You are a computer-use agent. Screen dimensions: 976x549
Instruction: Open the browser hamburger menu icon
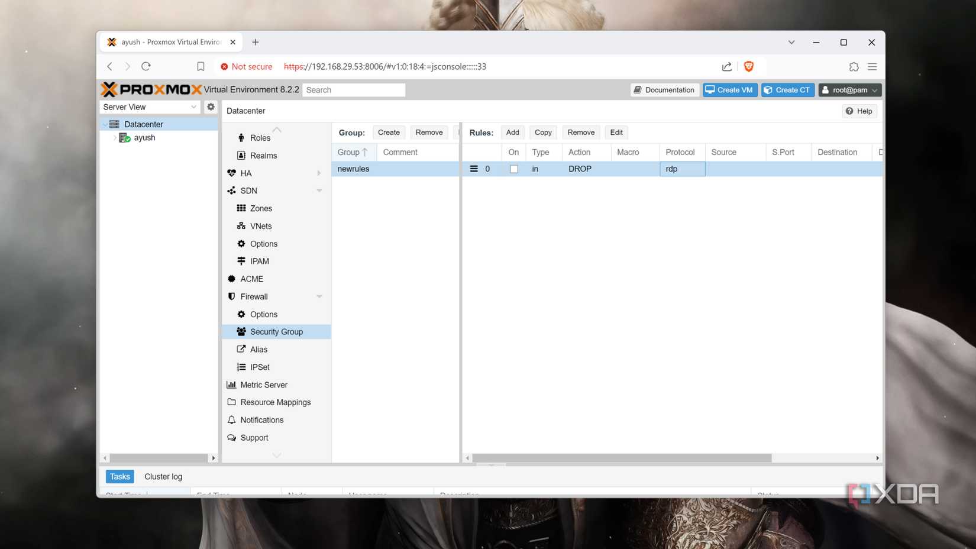pyautogui.click(x=872, y=66)
